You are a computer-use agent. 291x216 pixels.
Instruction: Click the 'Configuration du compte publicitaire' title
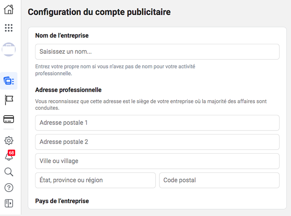pos(99,12)
